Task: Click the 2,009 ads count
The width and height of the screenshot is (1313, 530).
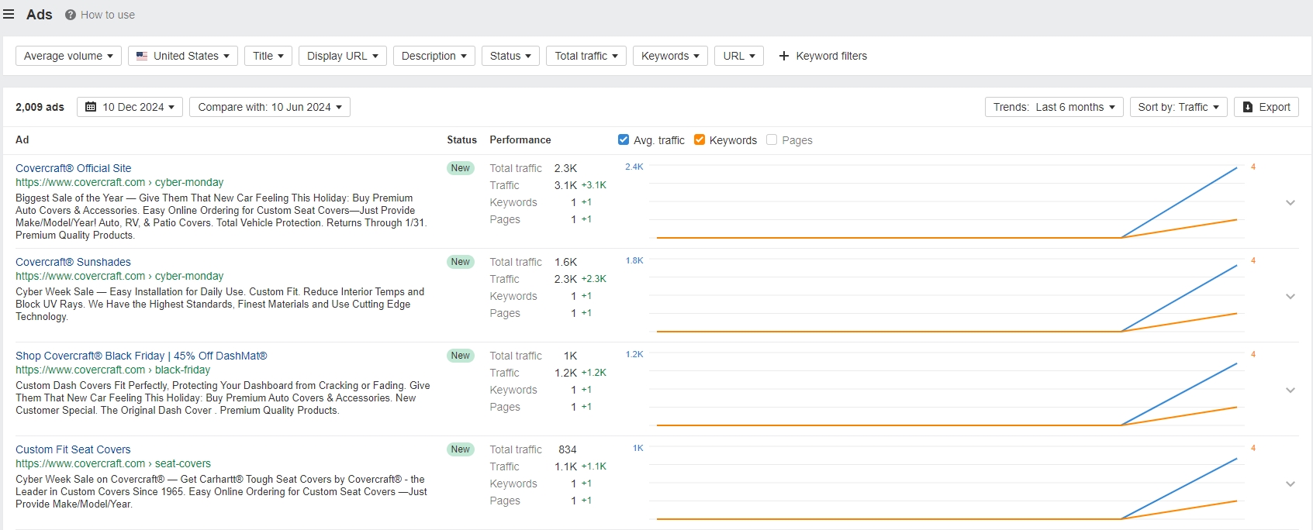Action: 40,107
